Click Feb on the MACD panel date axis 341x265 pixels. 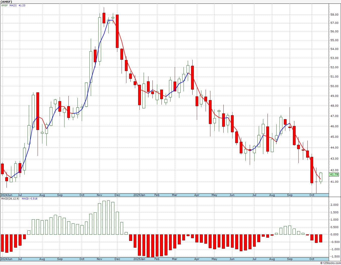(157, 259)
